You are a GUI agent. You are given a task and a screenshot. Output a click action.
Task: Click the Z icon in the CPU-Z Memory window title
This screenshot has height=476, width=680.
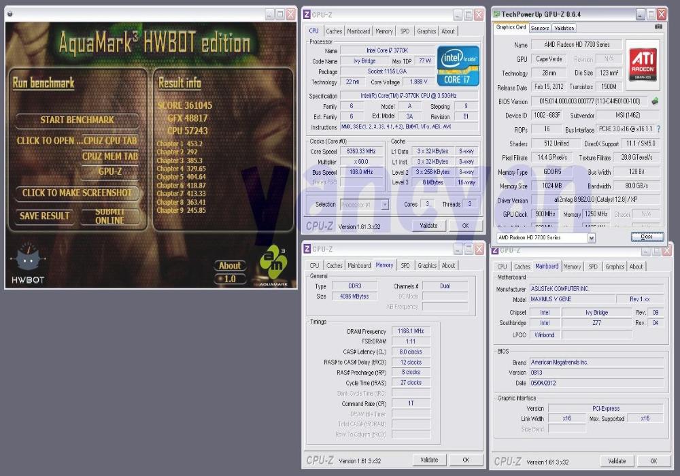click(x=307, y=249)
